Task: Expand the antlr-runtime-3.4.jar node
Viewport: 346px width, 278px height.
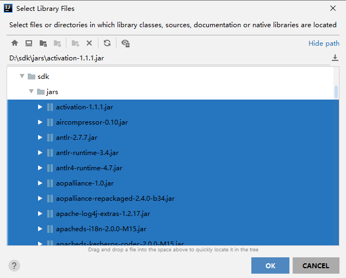Action: [40, 153]
